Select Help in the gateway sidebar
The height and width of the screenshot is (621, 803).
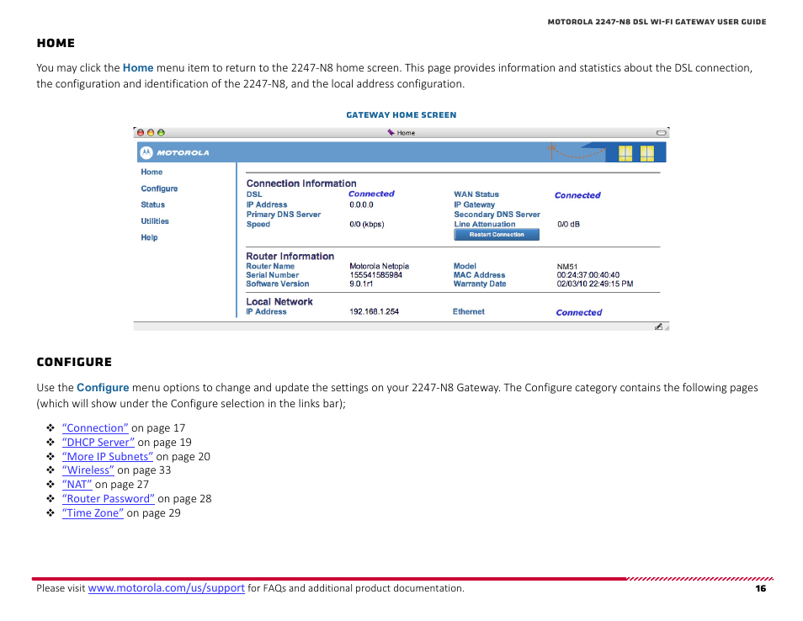(x=149, y=237)
